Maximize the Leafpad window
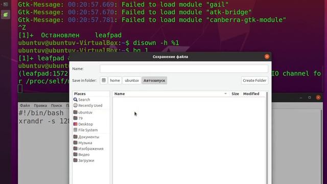Screen dimensions: 327x184 310,98
